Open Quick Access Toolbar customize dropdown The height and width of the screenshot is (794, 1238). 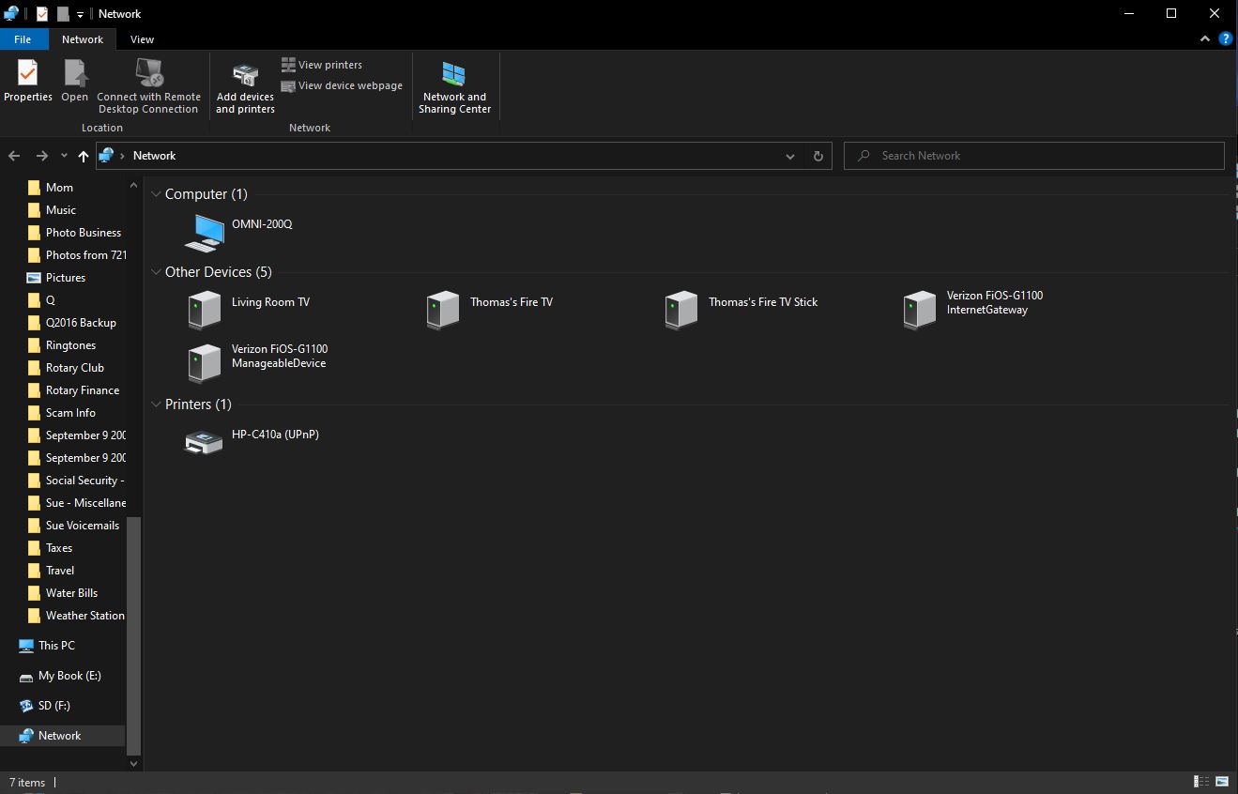point(80,14)
